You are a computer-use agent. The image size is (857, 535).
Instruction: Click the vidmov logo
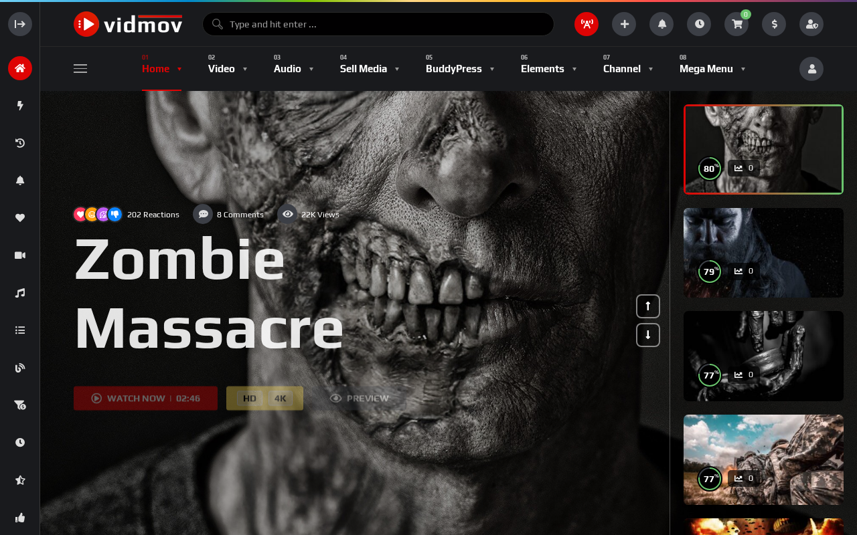point(128,24)
